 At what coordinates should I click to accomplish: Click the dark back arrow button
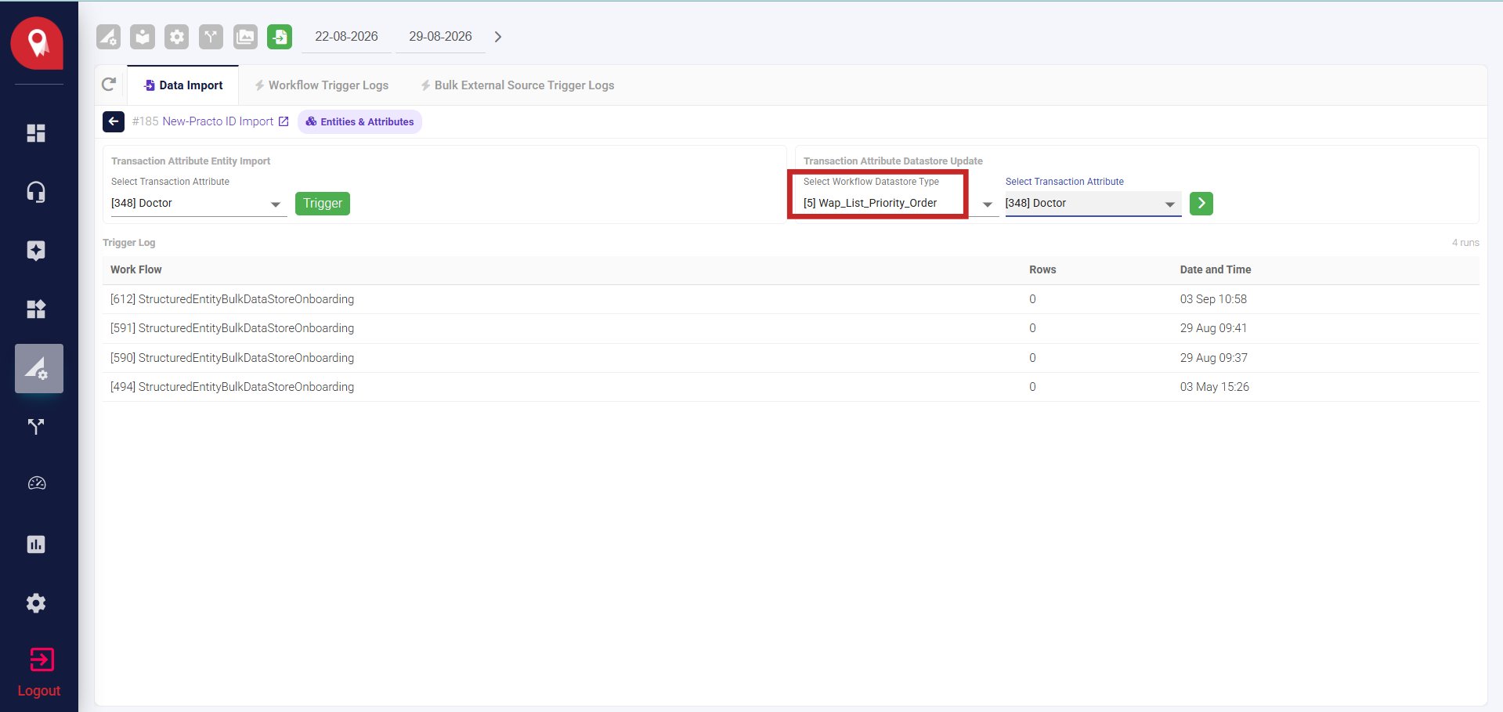pyautogui.click(x=114, y=121)
